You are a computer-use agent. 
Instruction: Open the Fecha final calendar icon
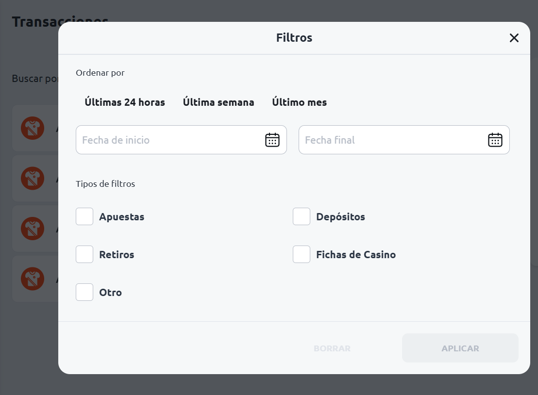495,140
